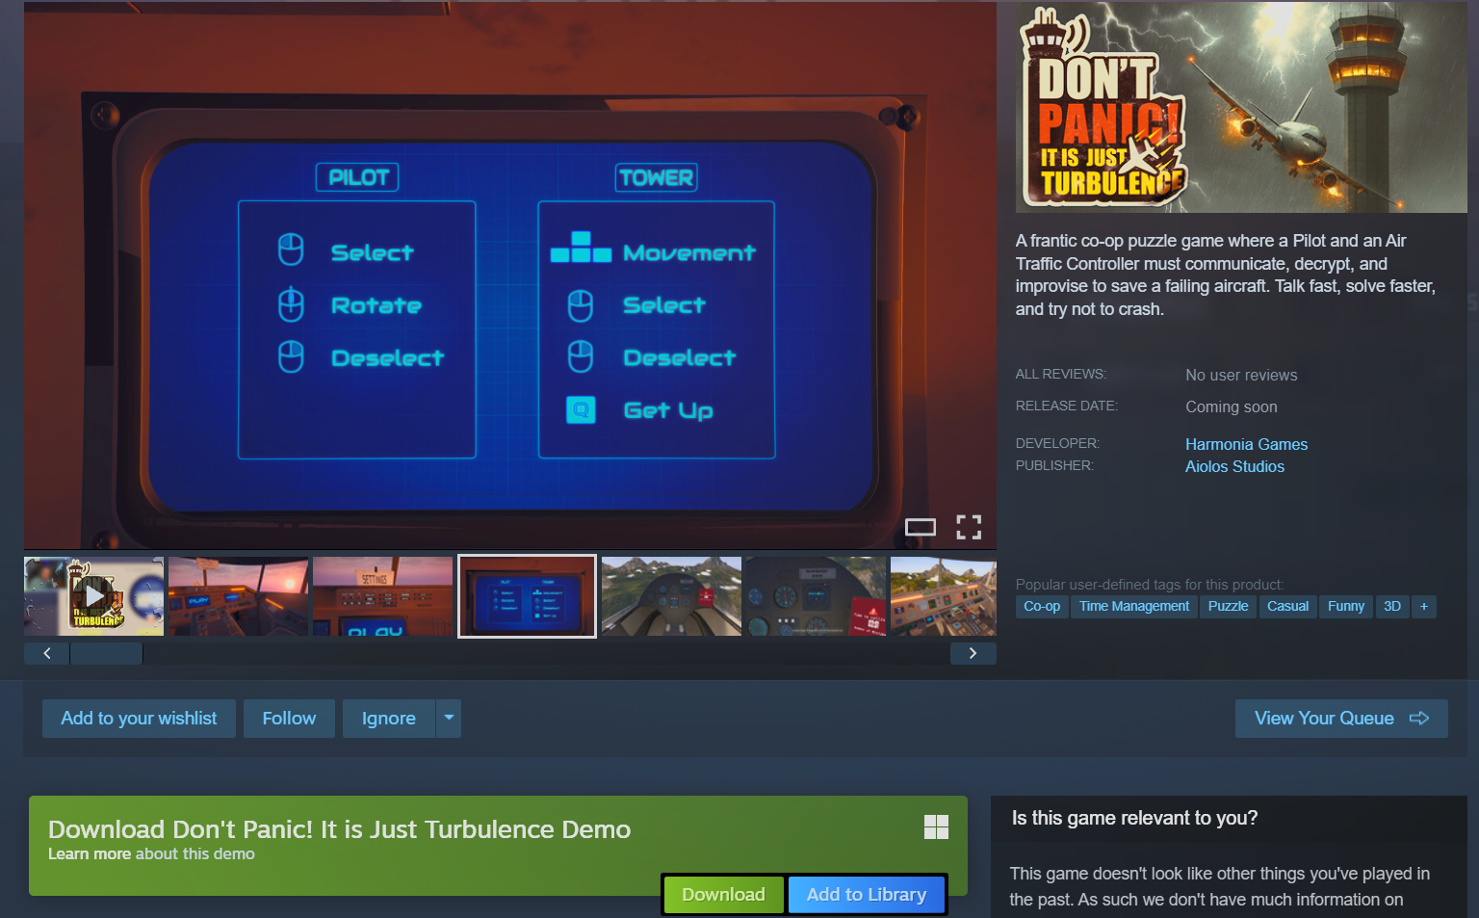Click the 'Download Don't Panic!' demo heading
The height and width of the screenshot is (918, 1479).
[x=340, y=829]
